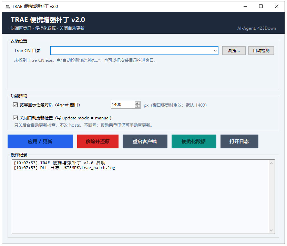
Task: Click the 浏览... button
Action: tap(234, 51)
